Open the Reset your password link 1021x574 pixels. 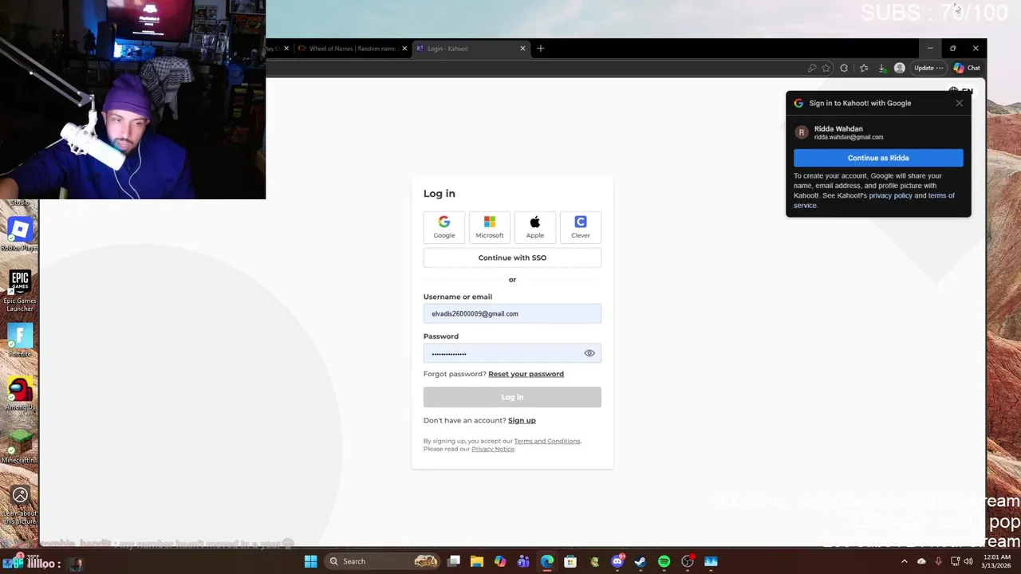point(526,374)
